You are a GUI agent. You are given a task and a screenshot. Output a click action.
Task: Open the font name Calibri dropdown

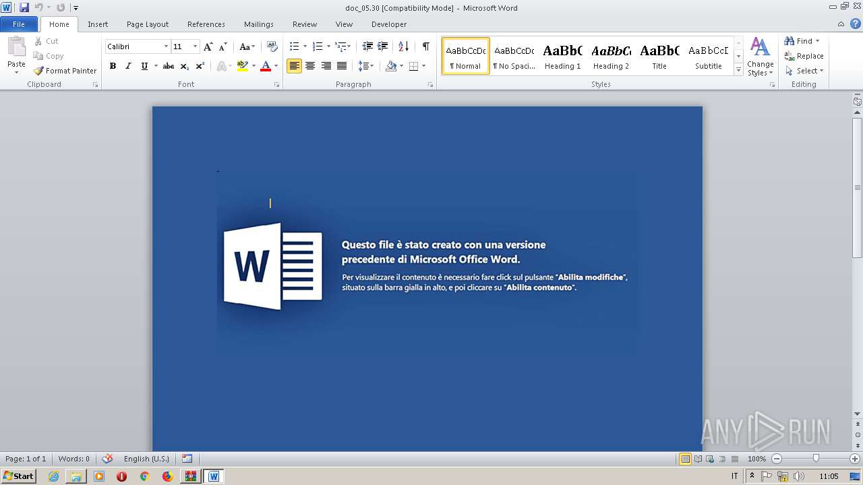click(x=166, y=46)
